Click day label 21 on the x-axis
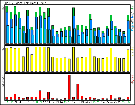This screenshot has width=135, height=105. (x=90, y=102)
